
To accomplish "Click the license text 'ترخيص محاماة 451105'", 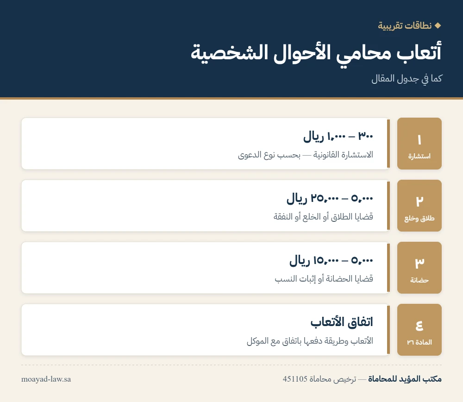I will coord(319,379).
